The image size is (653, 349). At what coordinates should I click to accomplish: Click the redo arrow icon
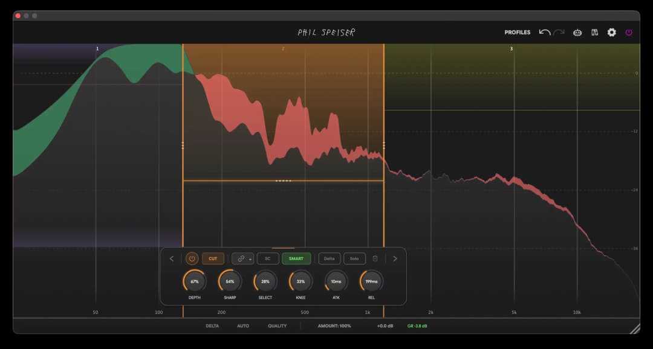point(559,32)
